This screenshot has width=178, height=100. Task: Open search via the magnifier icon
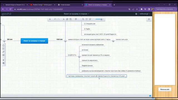(83, 19)
